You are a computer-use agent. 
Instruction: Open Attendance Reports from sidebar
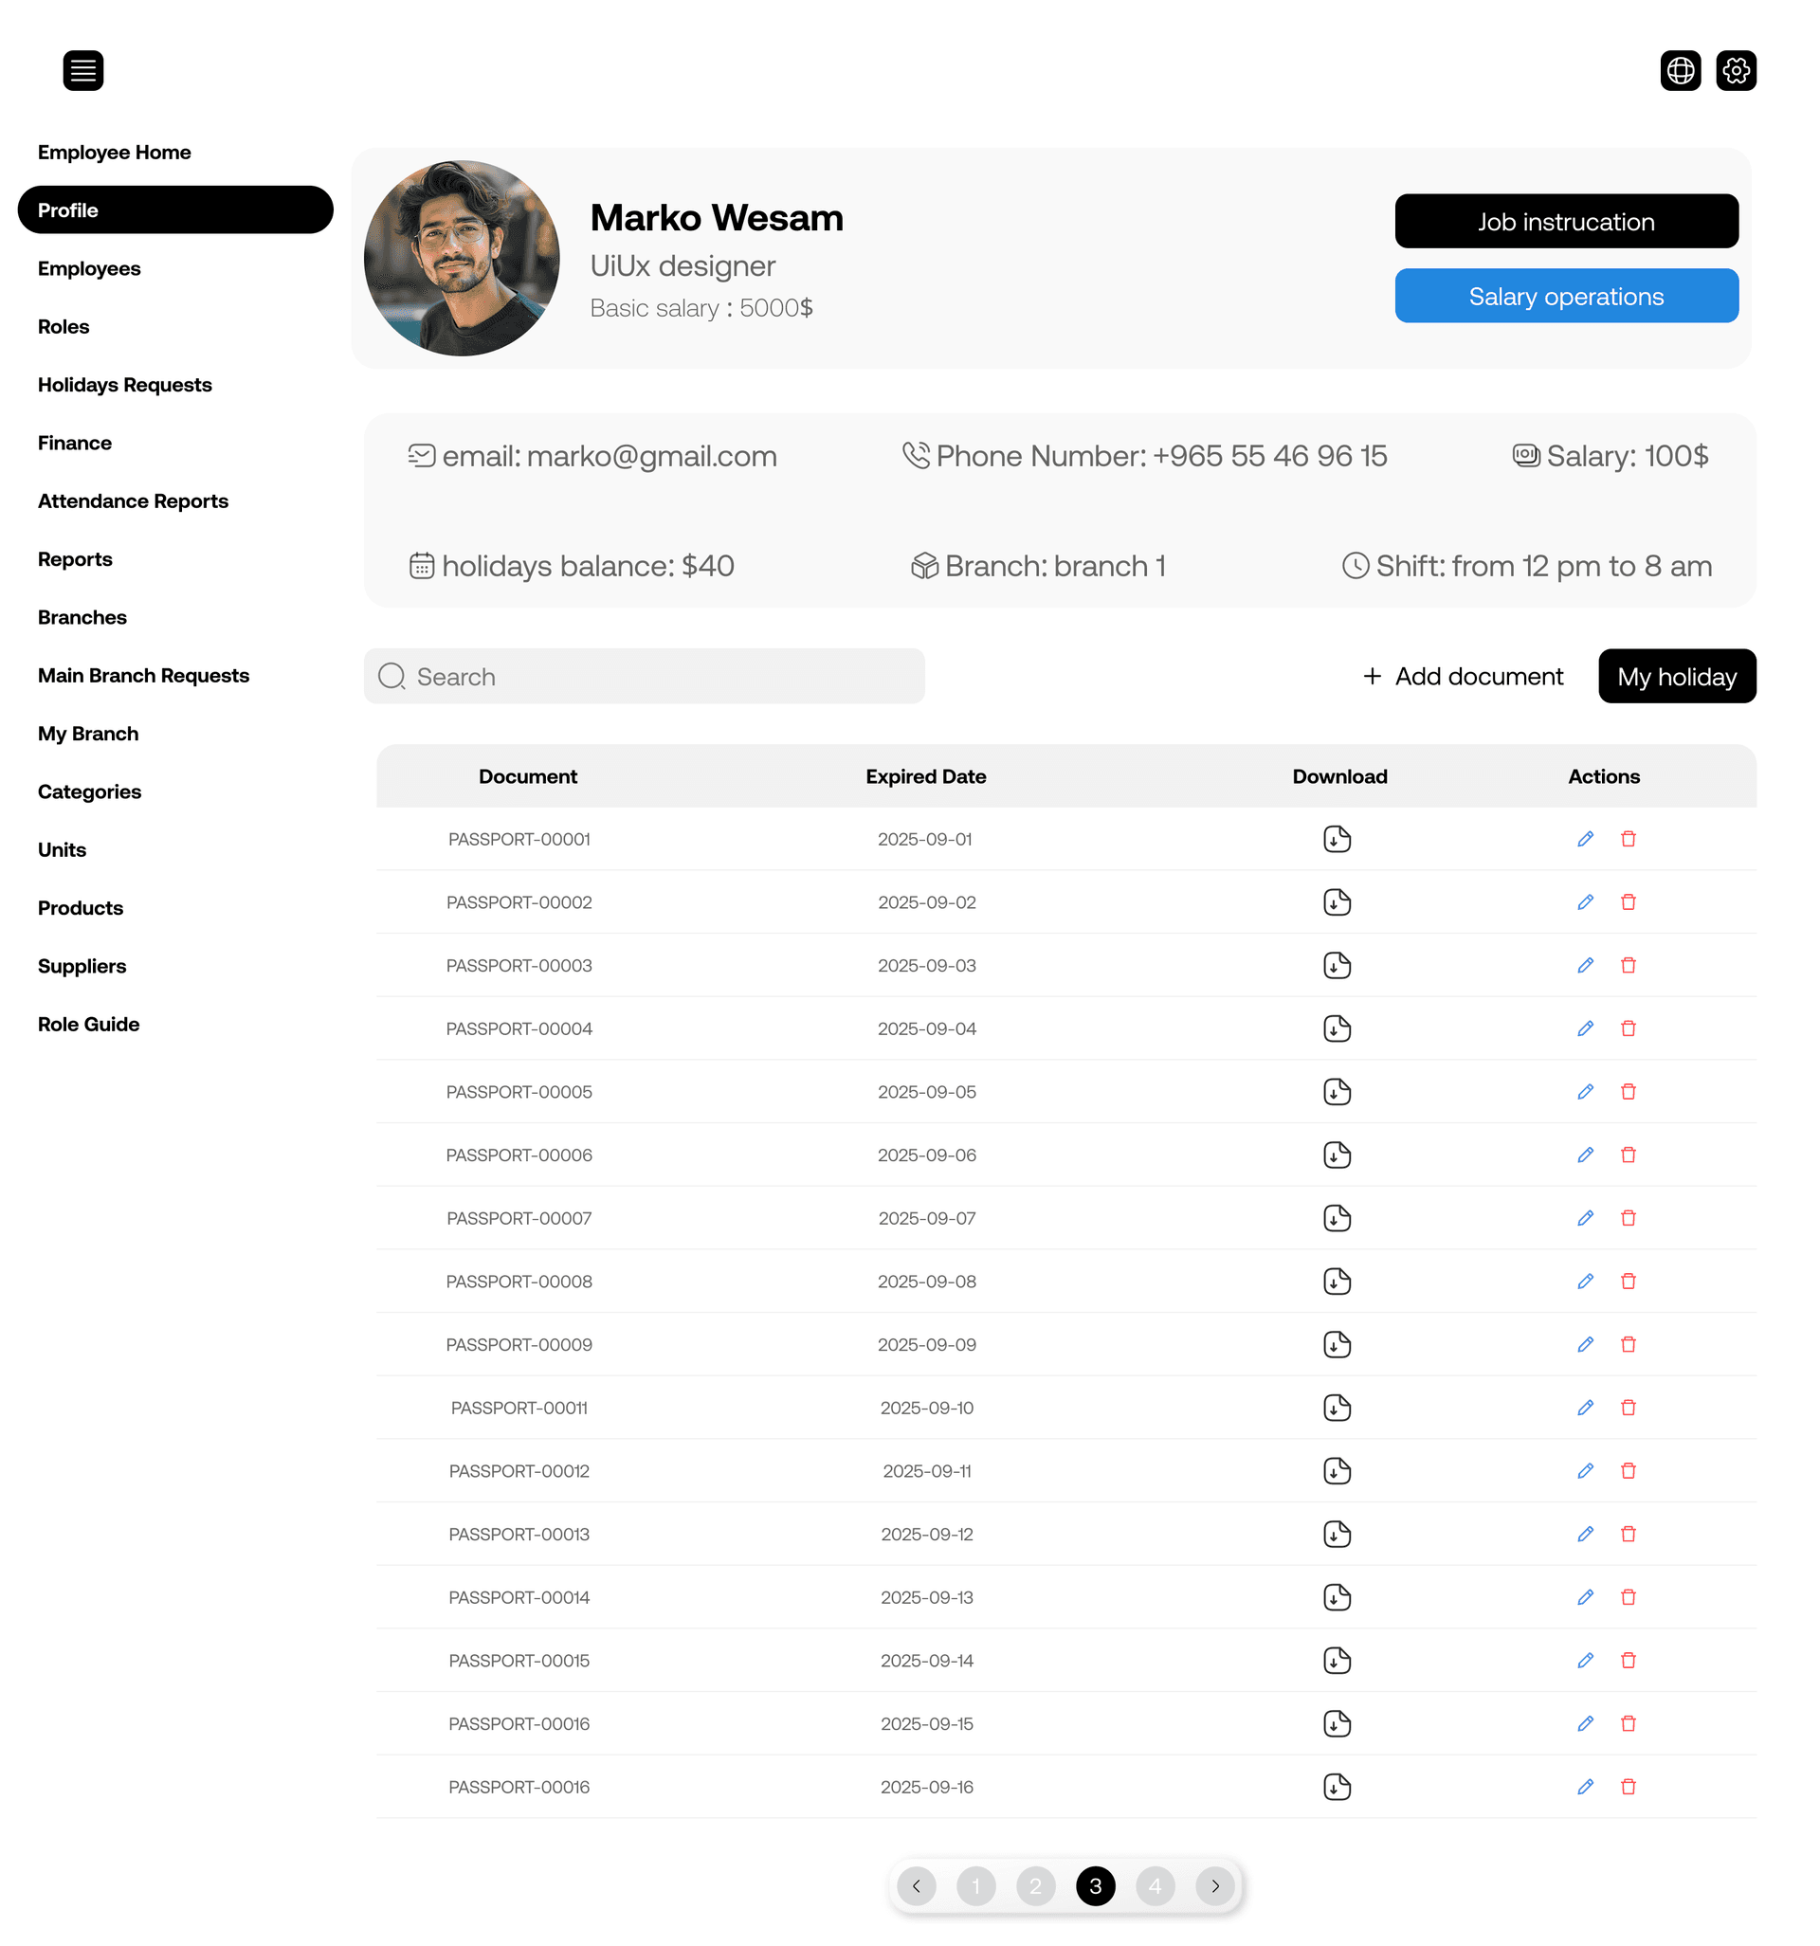(x=133, y=500)
